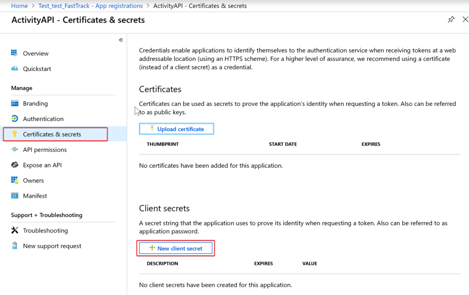The image size is (469, 295).
Task: Click the New client secret button
Action: [175, 248]
